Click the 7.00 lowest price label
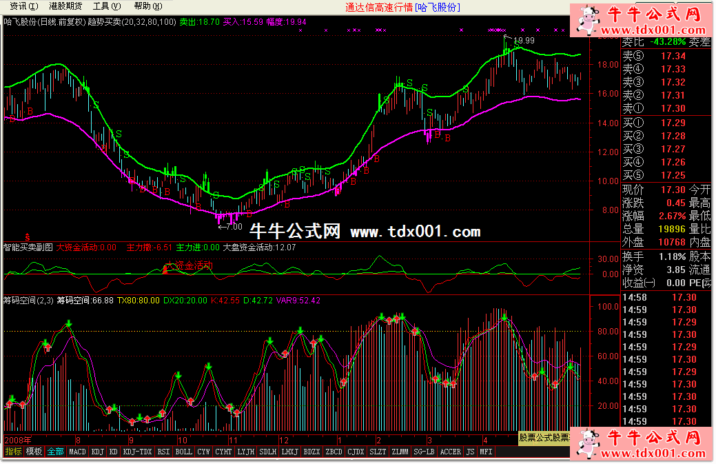The width and height of the screenshot is (716, 464). coord(234,227)
